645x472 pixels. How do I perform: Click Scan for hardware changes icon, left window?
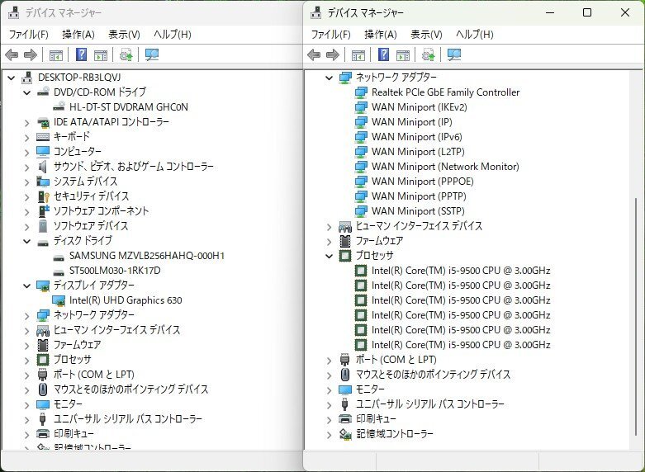152,54
